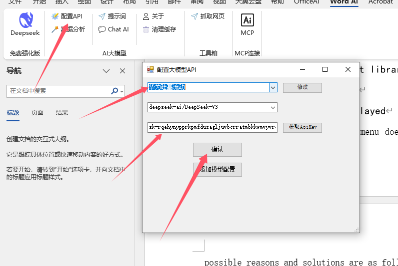Click the 创建文档的交互式大纲 text
The height and width of the screenshot is (266, 398).
(38, 139)
